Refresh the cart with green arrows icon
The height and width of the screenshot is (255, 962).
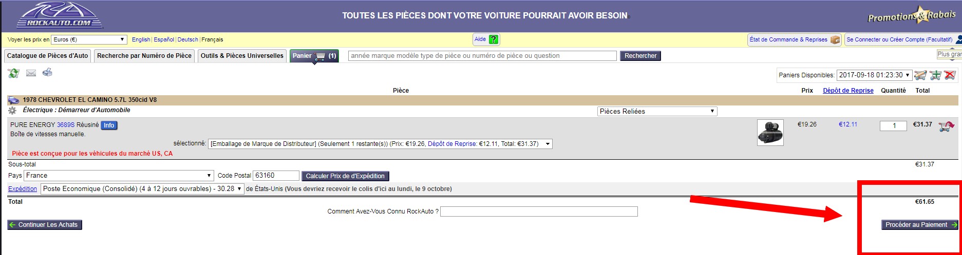(13, 73)
